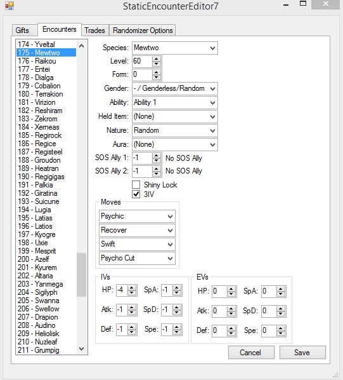Open the Swift move dropdown
The image size is (343, 380).
(x=137, y=244)
